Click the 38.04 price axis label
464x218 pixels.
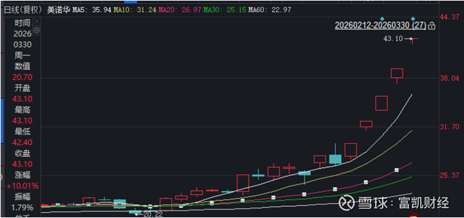click(449, 78)
